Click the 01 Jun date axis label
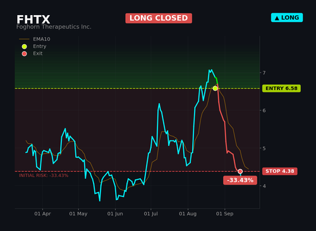Screen dimensions: 316x231 point(115,214)
